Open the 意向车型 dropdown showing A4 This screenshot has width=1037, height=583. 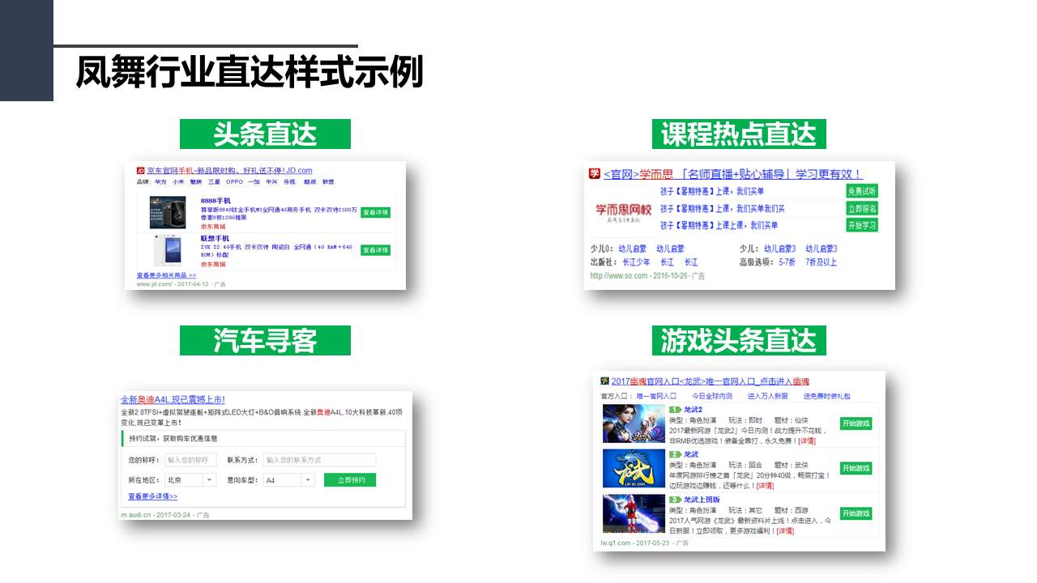click(288, 480)
